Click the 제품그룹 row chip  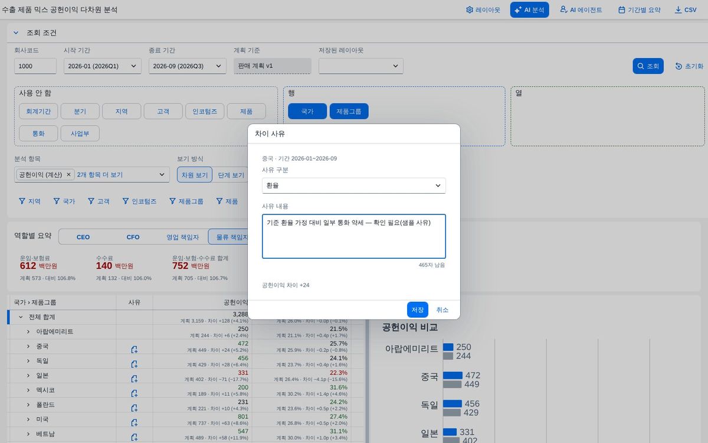pyautogui.click(x=349, y=111)
